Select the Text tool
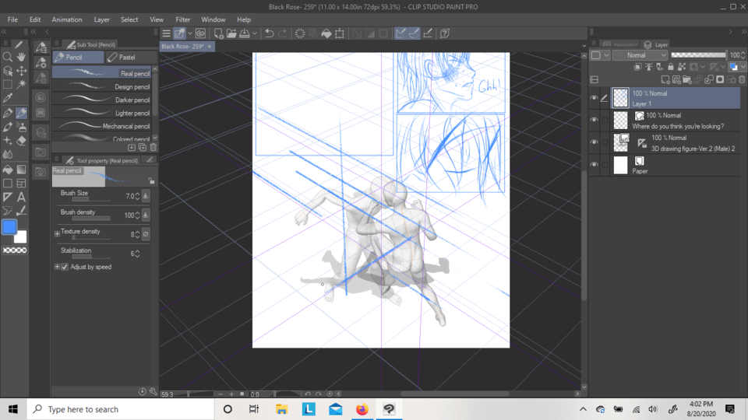Viewport: 748px width, 420px height. pyautogui.click(x=21, y=197)
